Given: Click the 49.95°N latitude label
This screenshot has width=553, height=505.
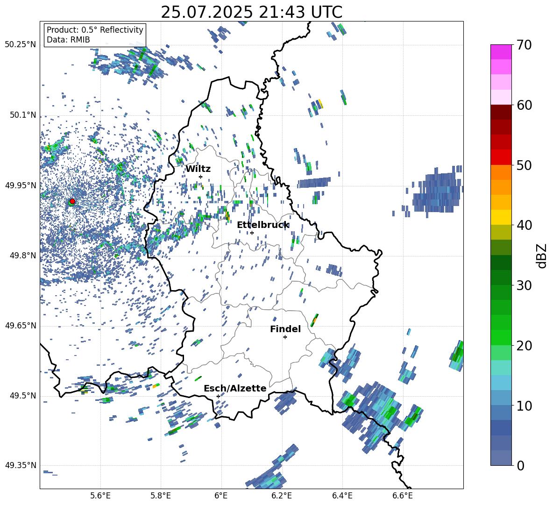Looking at the screenshot, I should (21, 185).
